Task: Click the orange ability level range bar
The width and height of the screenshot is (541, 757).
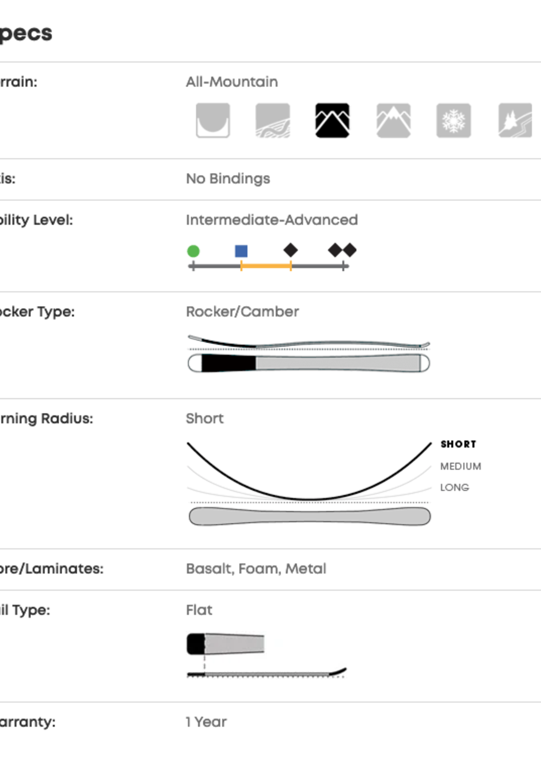Action: (x=266, y=266)
